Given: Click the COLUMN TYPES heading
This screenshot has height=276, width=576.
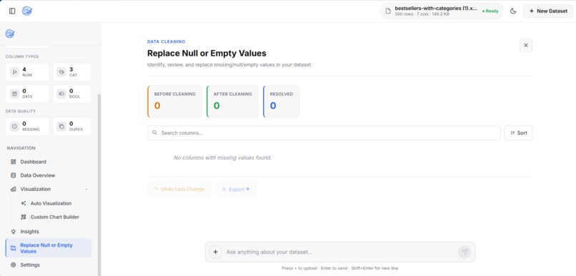Looking at the screenshot, I should tap(21, 56).
